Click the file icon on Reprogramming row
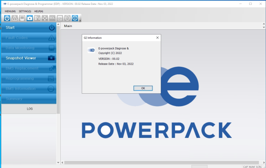Screen dimensions: 266x168 pos(51,79)
